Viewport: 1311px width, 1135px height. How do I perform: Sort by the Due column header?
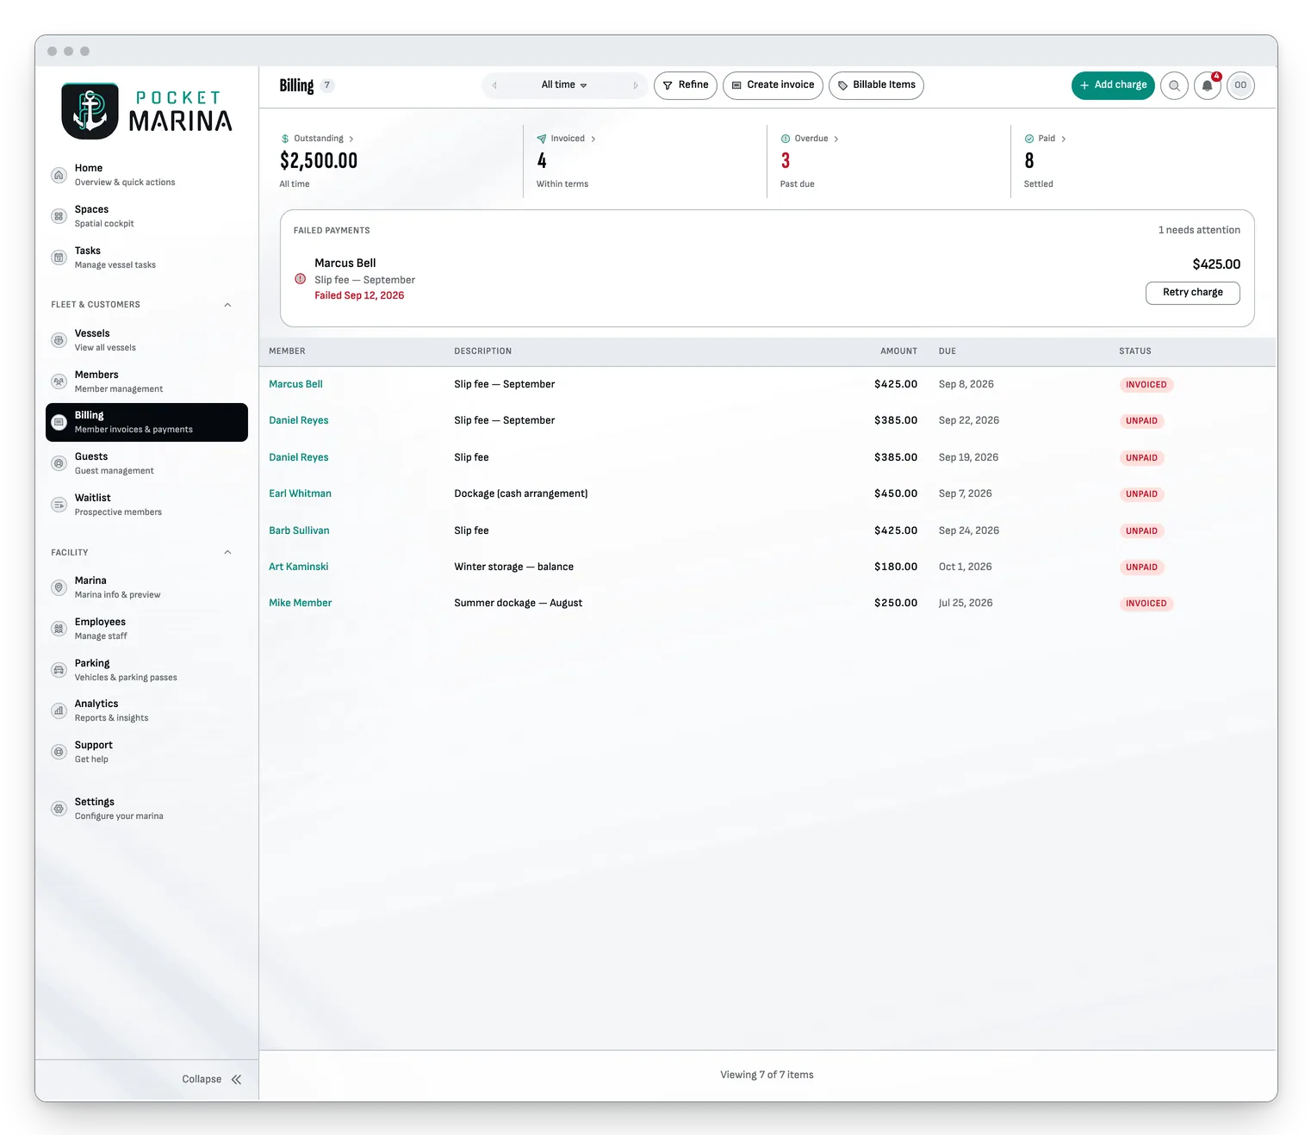948,351
